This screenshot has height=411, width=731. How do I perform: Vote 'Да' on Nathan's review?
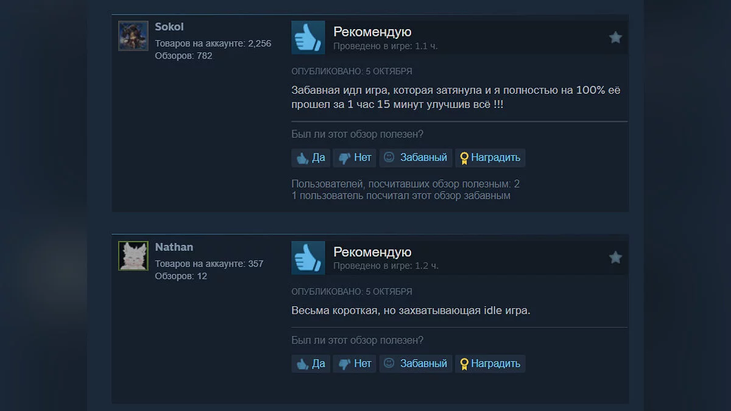[311, 364]
